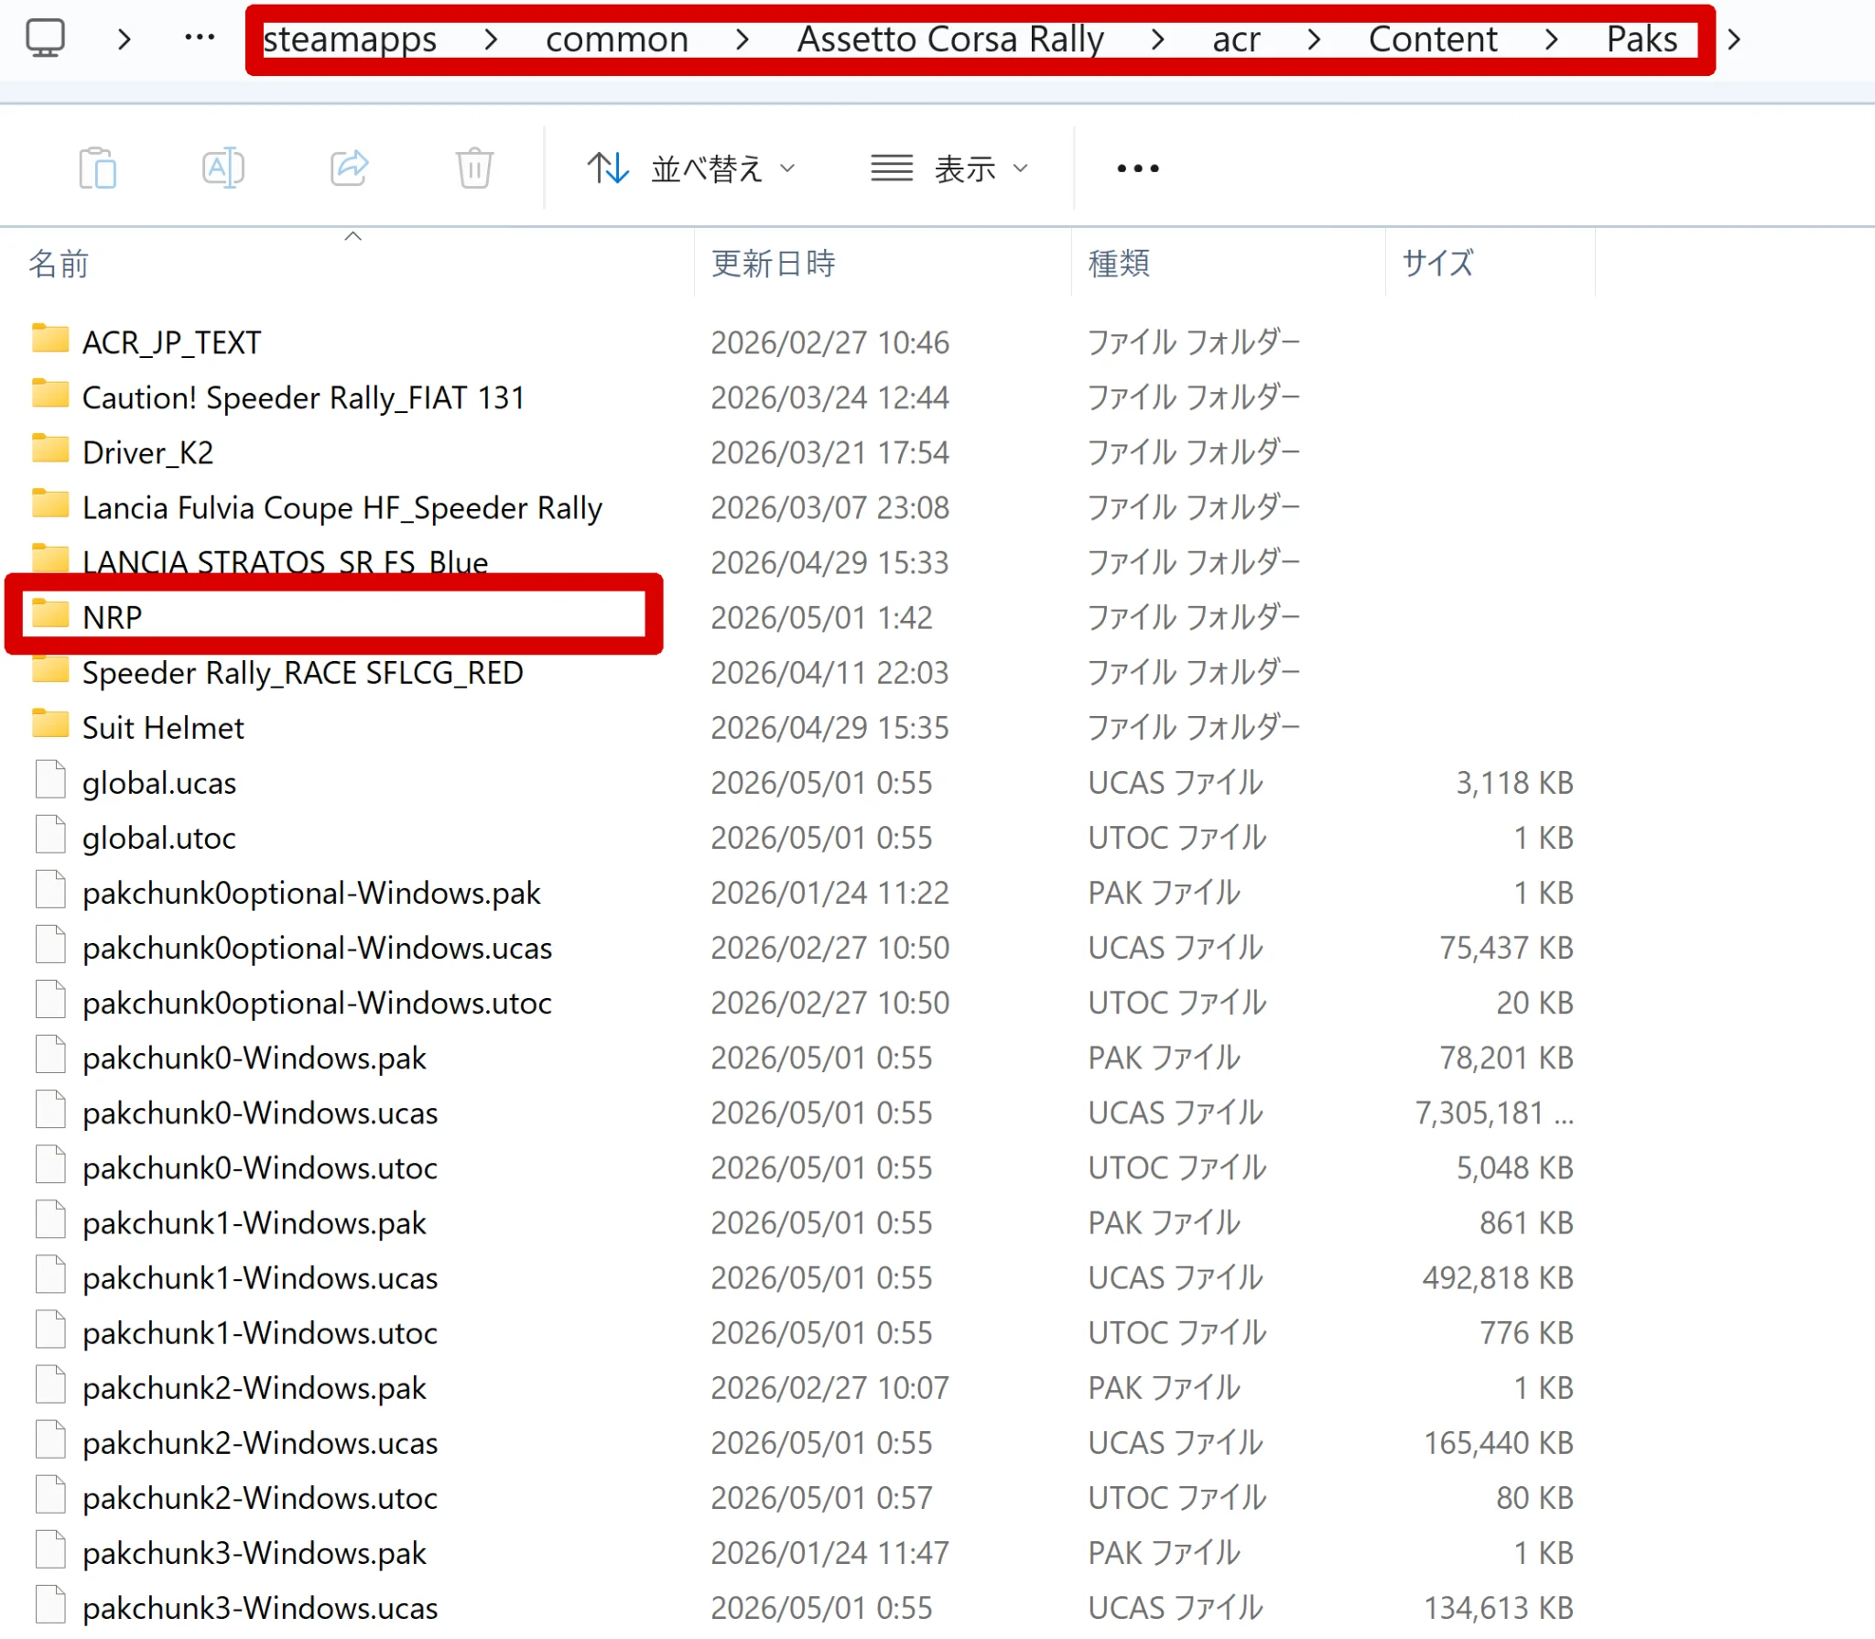
Task: Sort by サイズ column header
Action: click(1438, 264)
